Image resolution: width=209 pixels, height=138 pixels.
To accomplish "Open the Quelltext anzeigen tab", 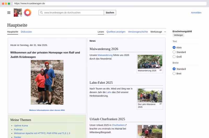I will pyautogui.click(x=116, y=32).
